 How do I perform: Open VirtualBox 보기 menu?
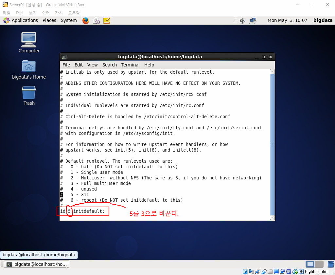(x=33, y=13)
